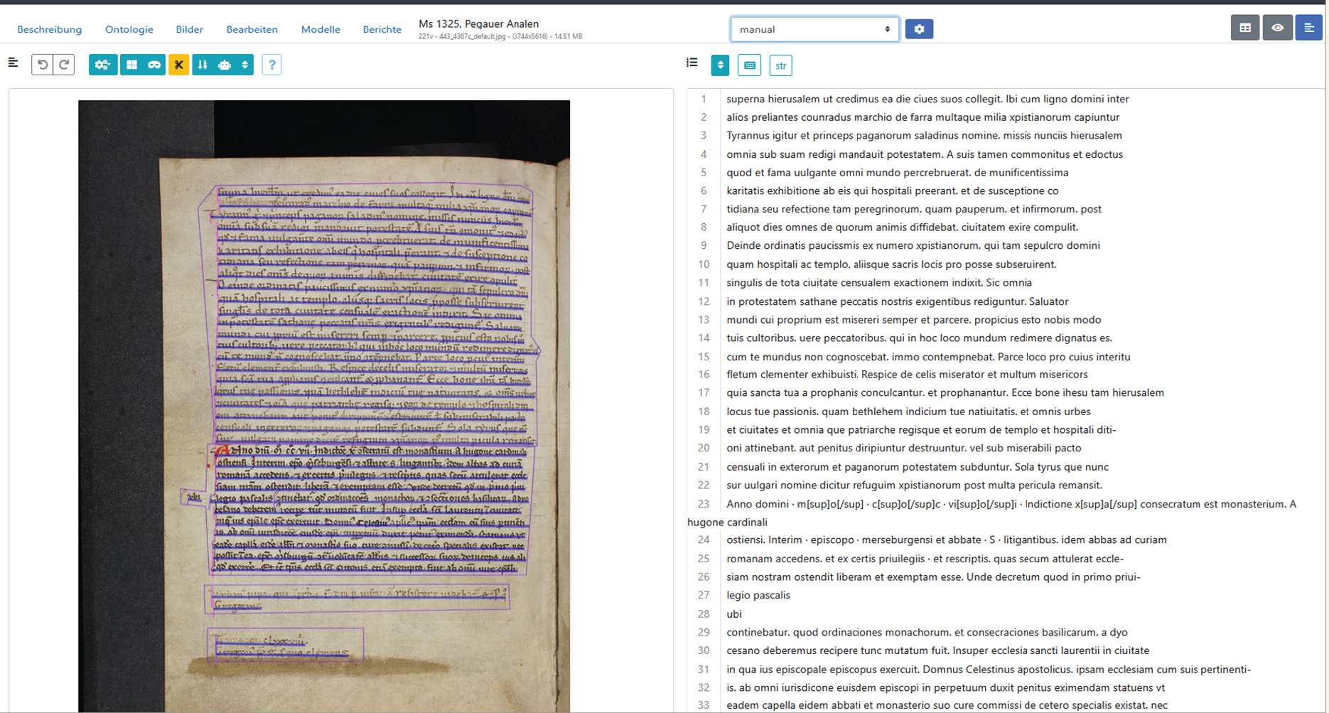Select line 7 'tidiana seu refectione'
Image resolution: width=1329 pixels, height=713 pixels.
point(914,209)
